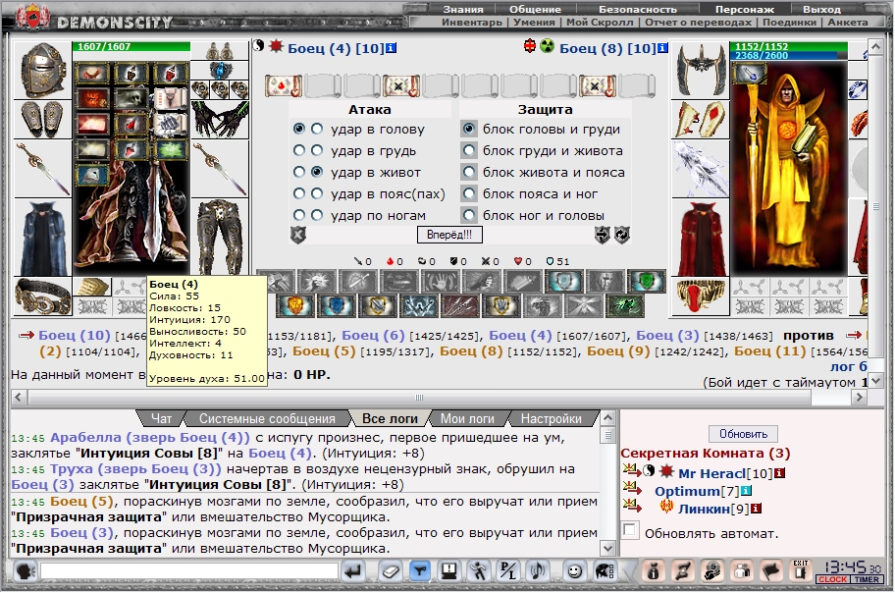Select блок ног и головы
Viewport: 895px width, 593px height.
pyautogui.click(x=469, y=215)
